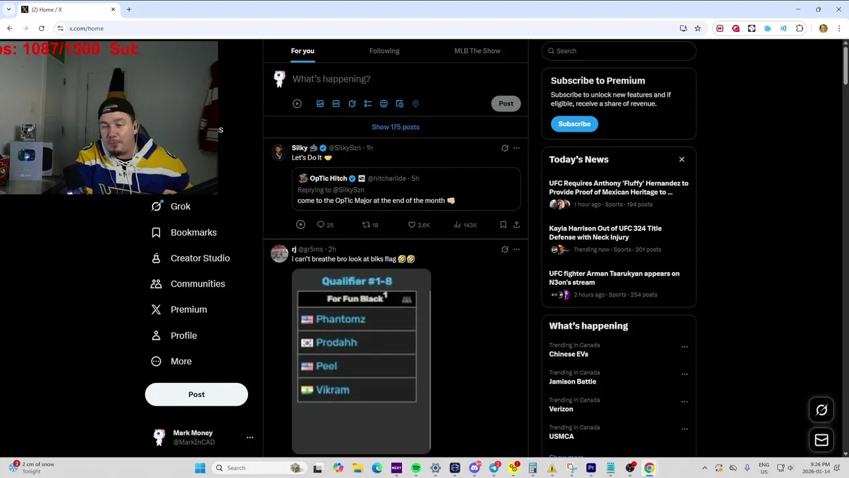This screenshot has width=849, height=478.
Task: Click the sidebar Post button
Action: pyautogui.click(x=196, y=394)
